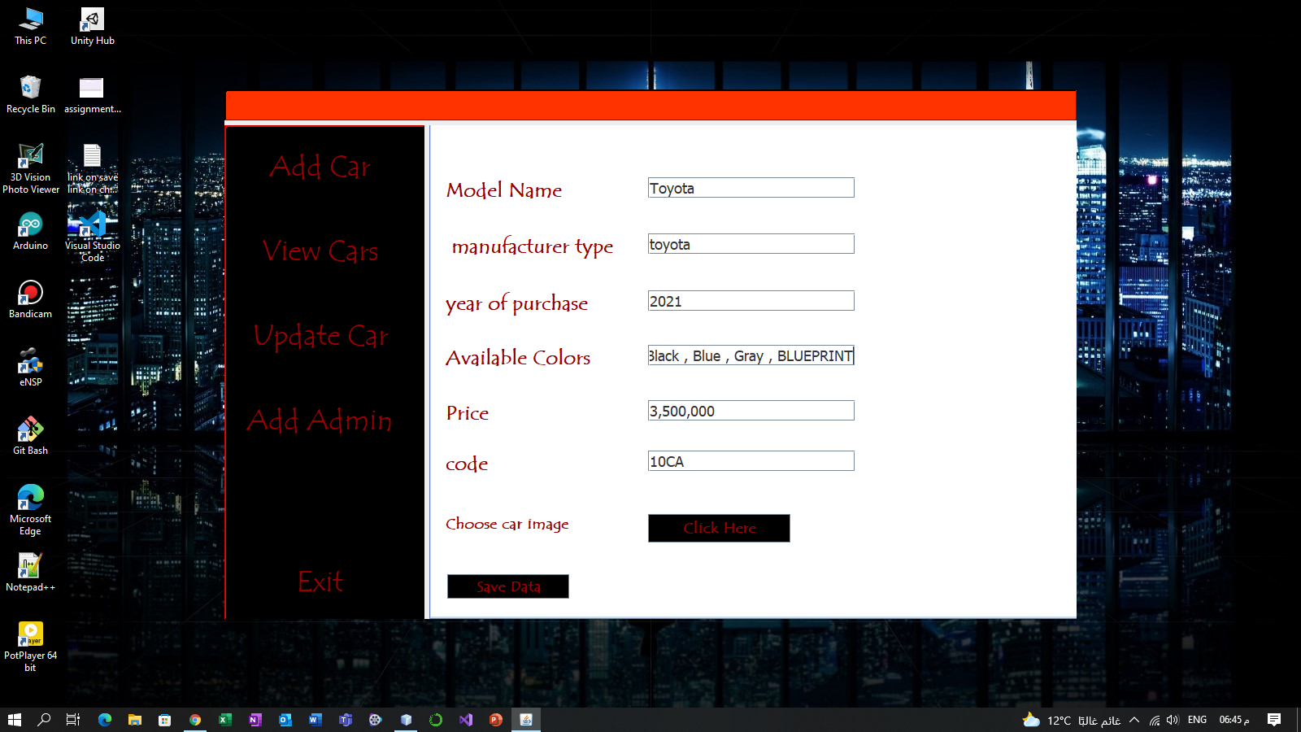Image resolution: width=1301 pixels, height=732 pixels.
Task: Click the Exit option in the sidebar
Action: coord(320,582)
